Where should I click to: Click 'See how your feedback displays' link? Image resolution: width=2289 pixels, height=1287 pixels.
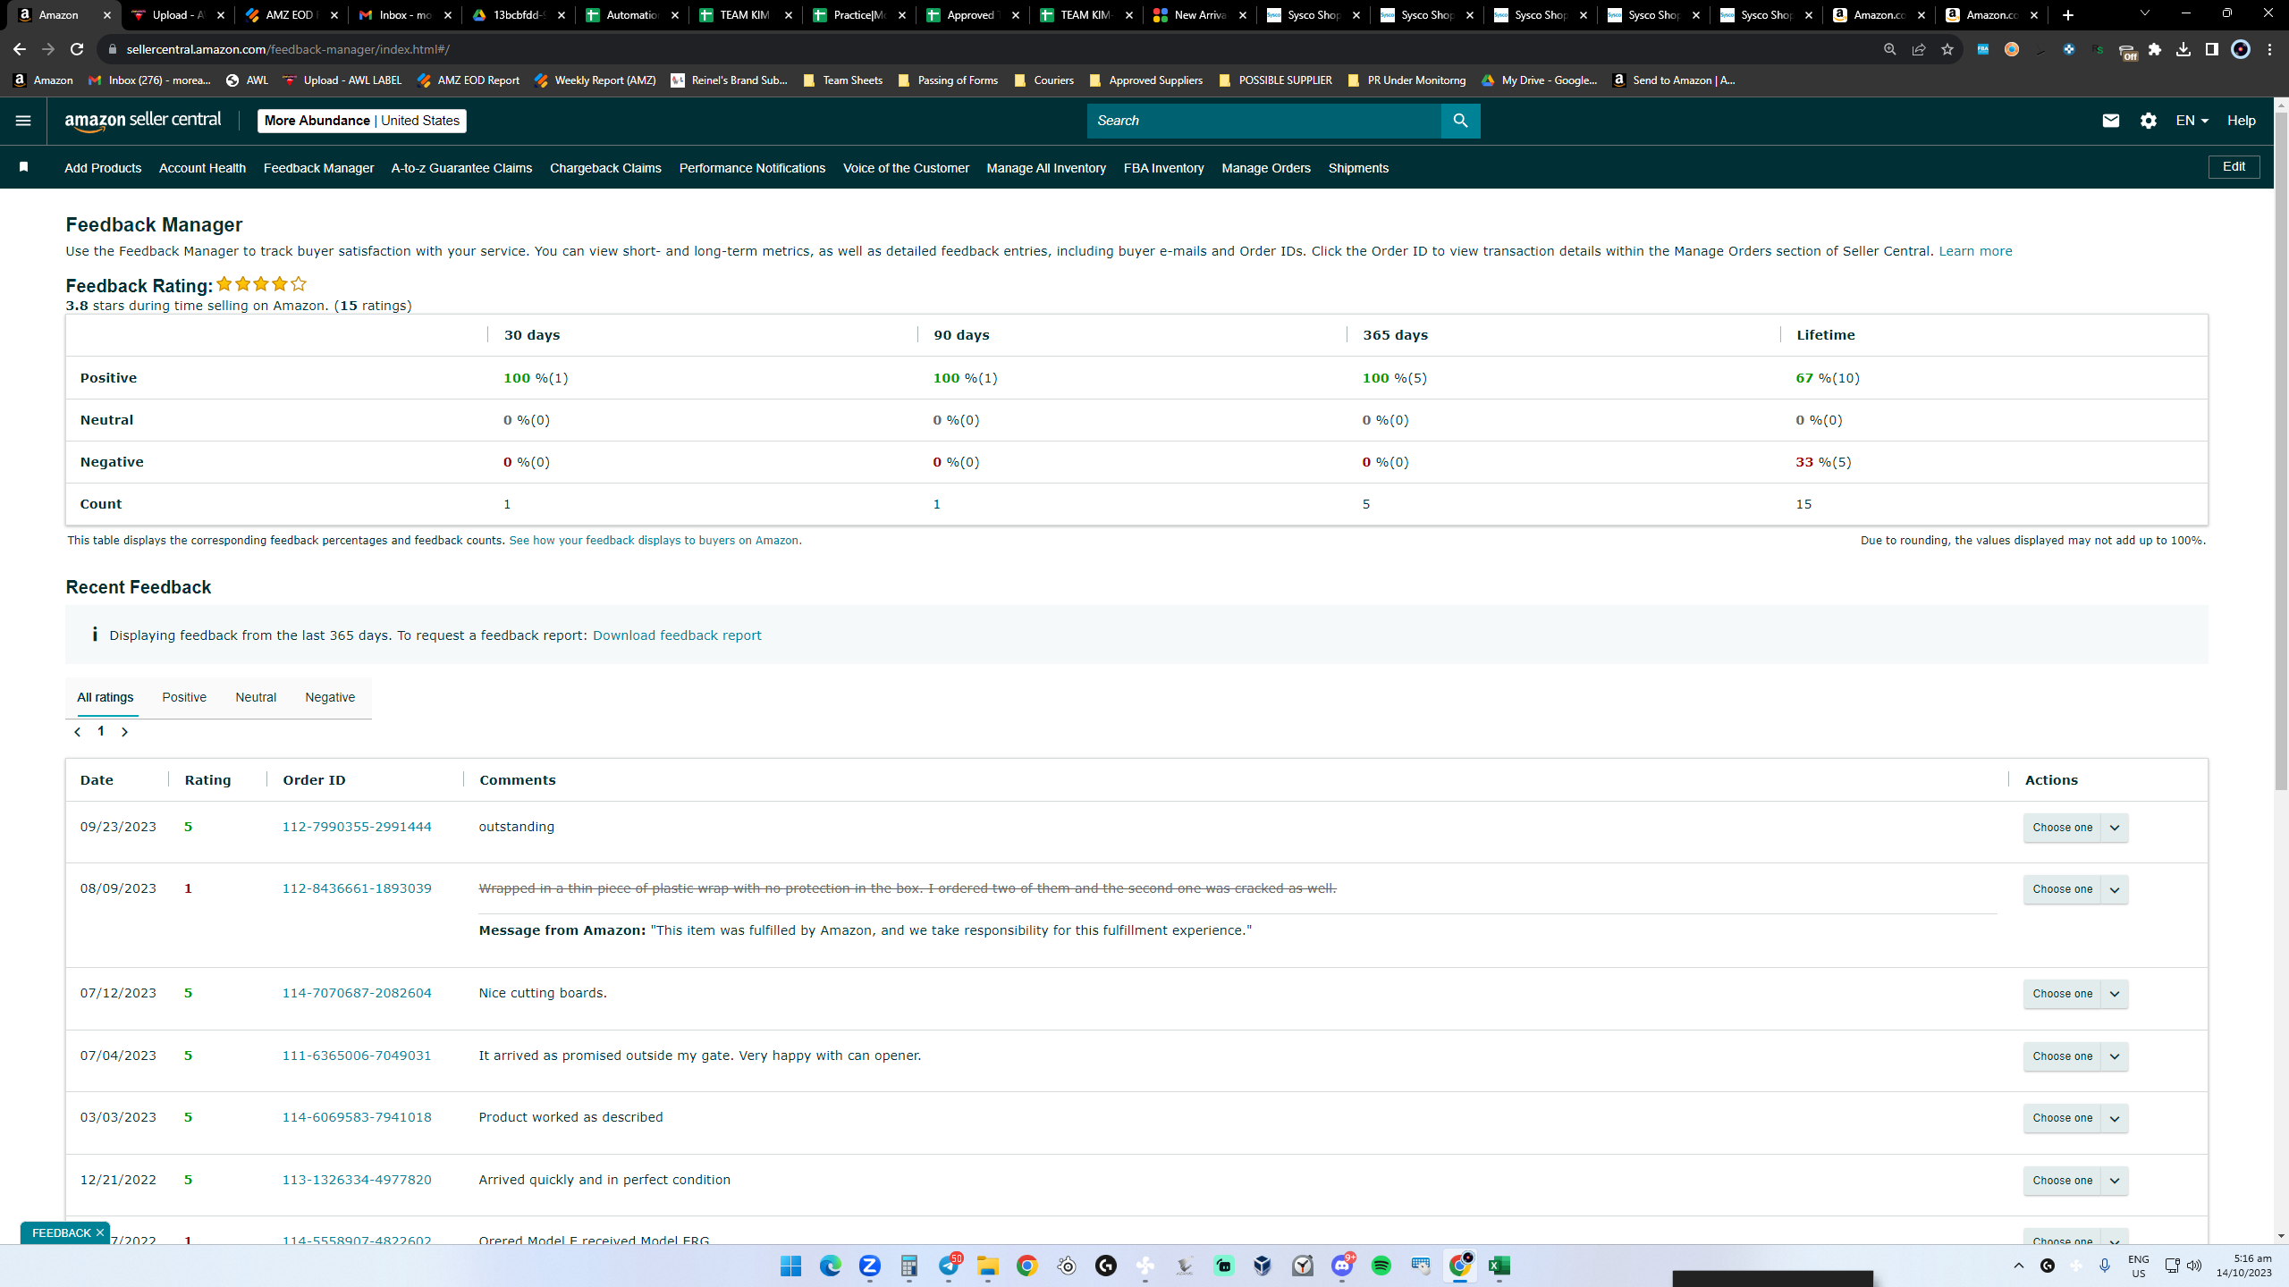tap(654, 541)
